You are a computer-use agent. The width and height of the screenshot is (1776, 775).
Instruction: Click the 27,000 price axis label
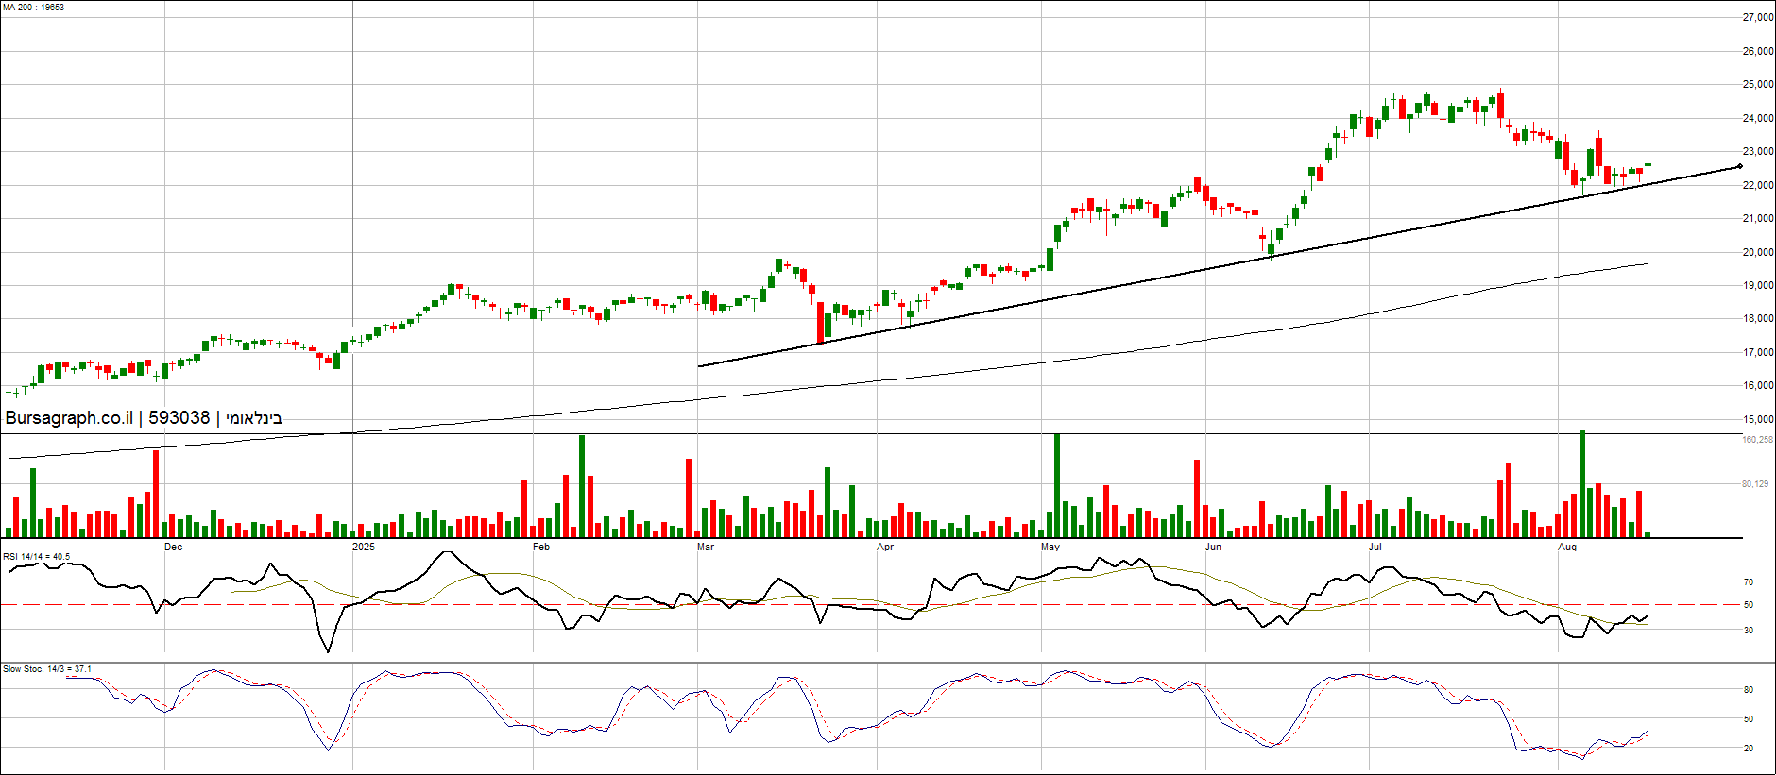point(1758,18)
